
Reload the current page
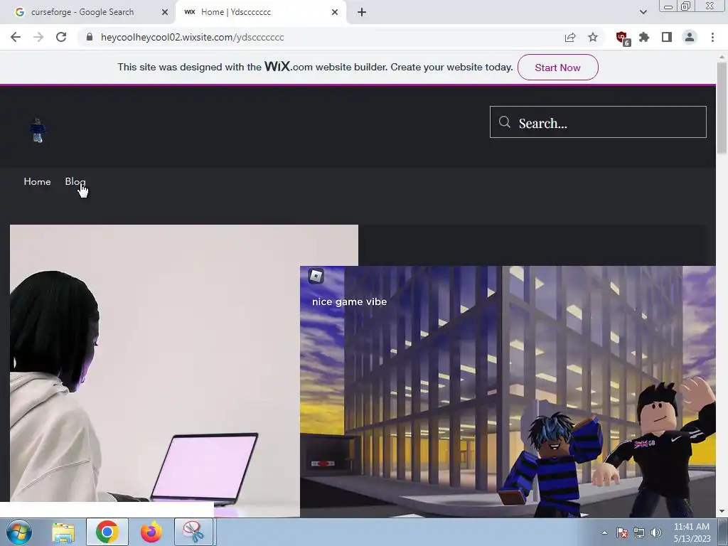(x=61, y=37)
